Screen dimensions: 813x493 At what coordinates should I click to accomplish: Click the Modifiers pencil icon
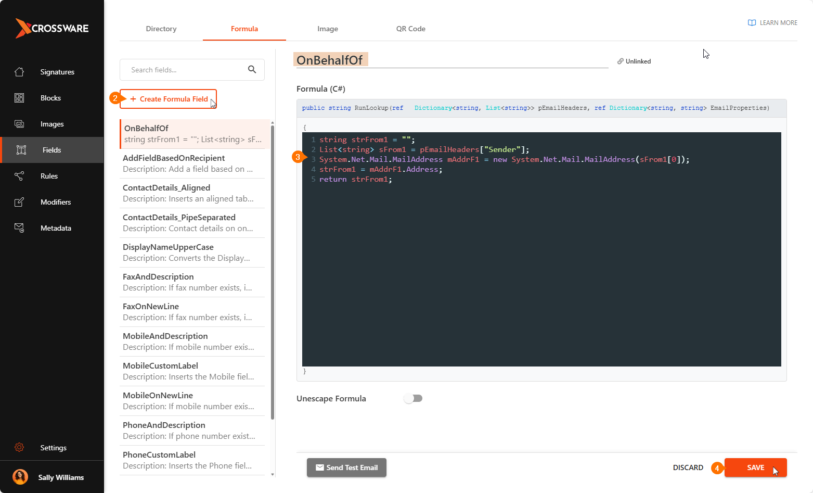pos(19,202)
